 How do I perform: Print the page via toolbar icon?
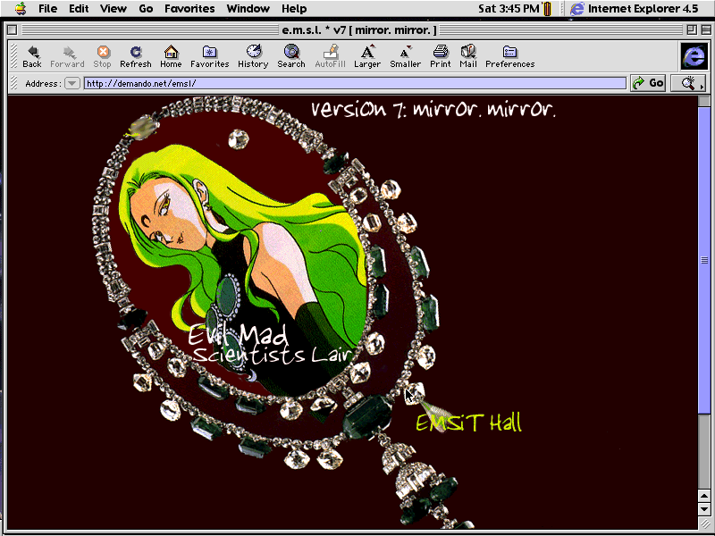point(440,53)
